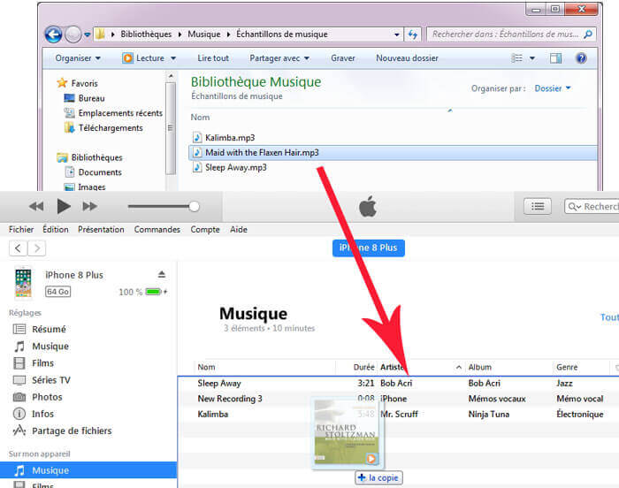This screenshot has width=619, height=488.
Task: Click Lire tout in Explorer toolbar
Action: click(213, 58)
